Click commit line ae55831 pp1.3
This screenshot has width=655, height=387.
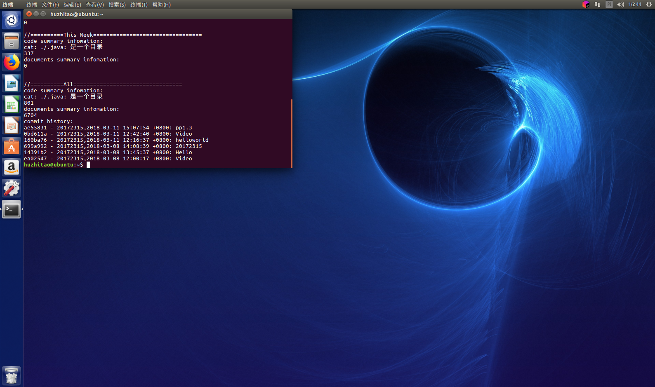[108, 128]
